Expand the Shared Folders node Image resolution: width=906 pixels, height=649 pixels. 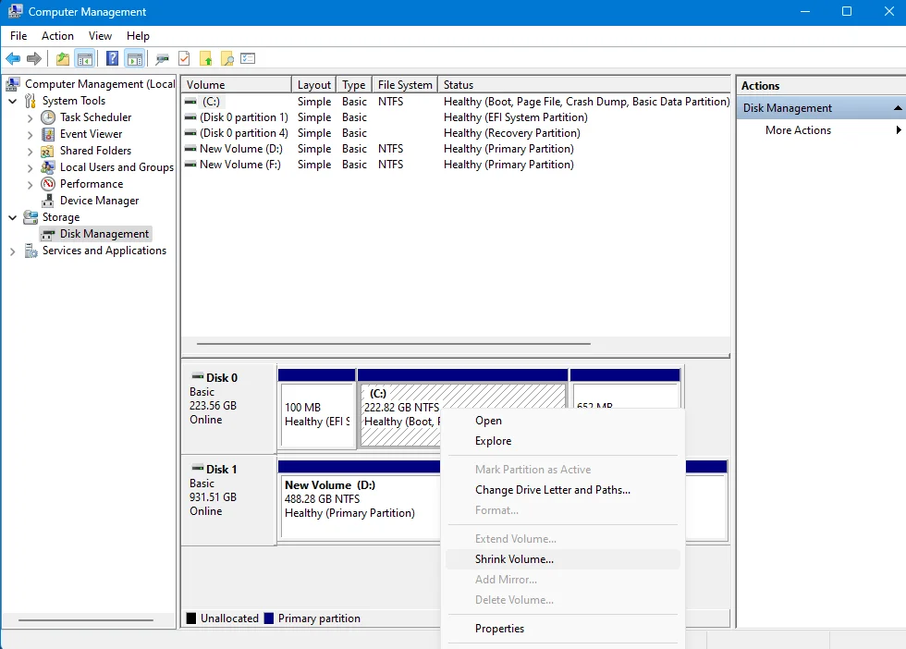tap(30, 152)
